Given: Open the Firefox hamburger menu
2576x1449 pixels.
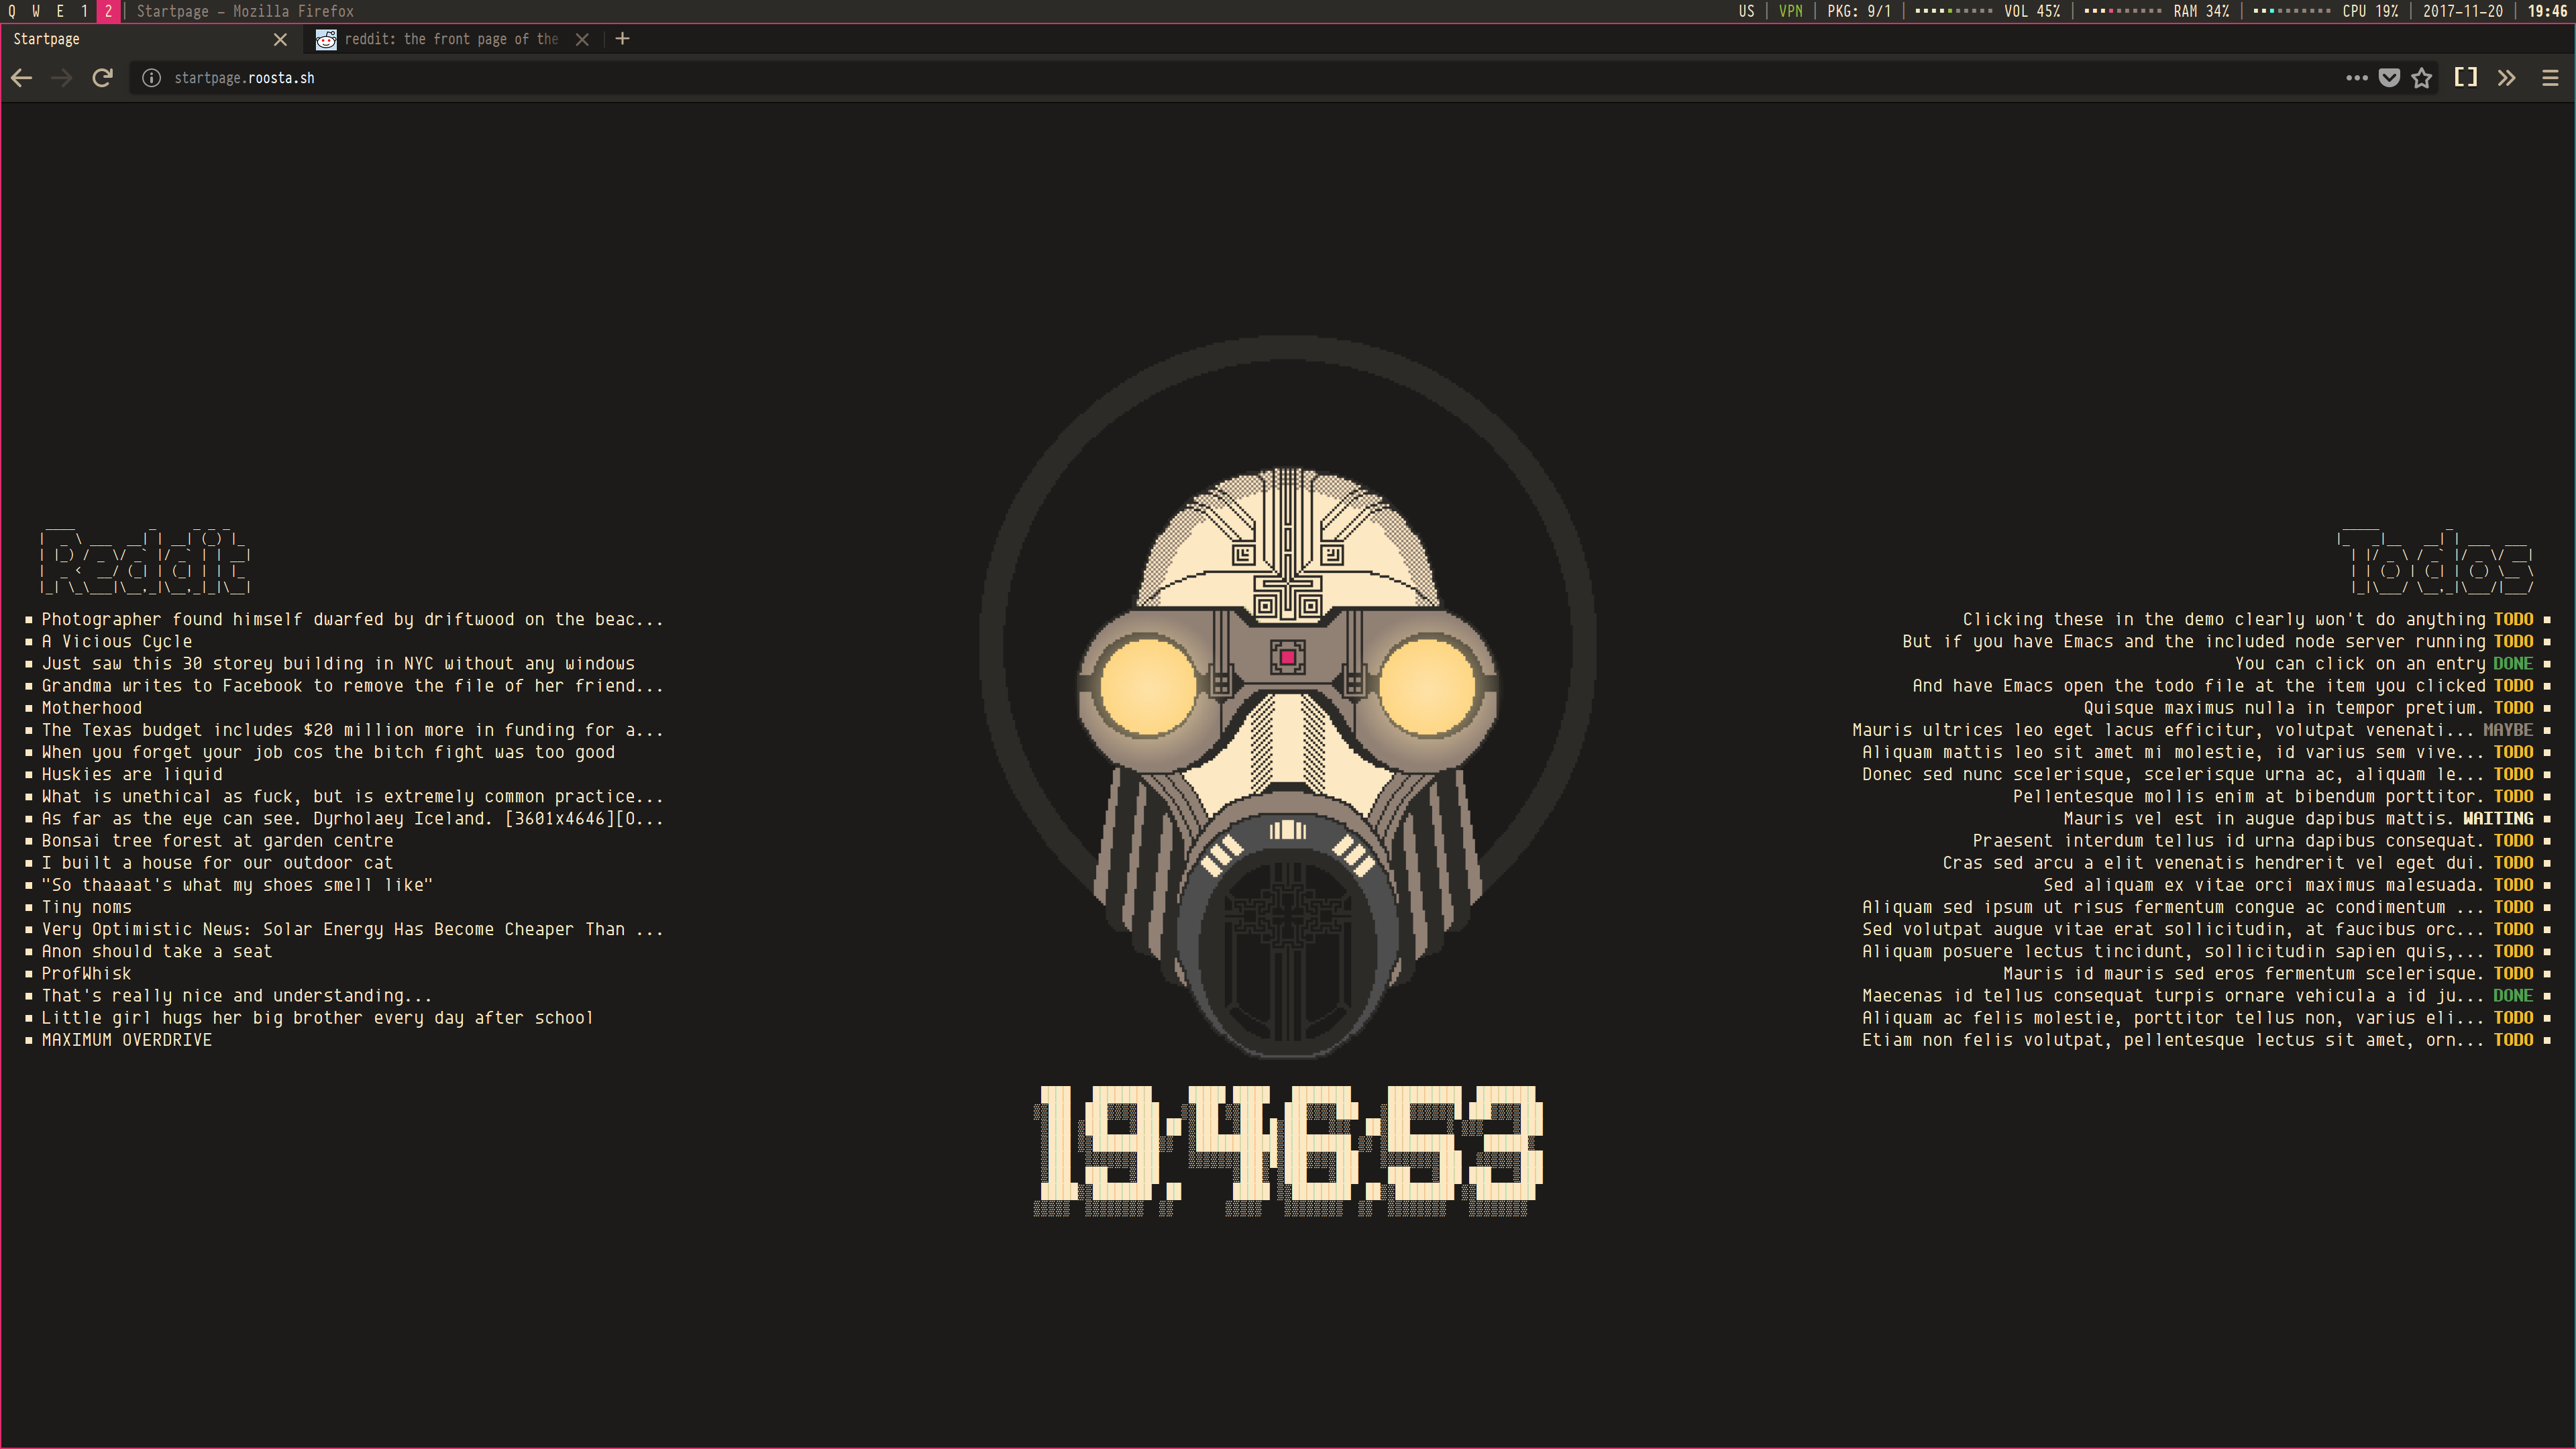Looking at the screenshot, I should (2550, 78).
